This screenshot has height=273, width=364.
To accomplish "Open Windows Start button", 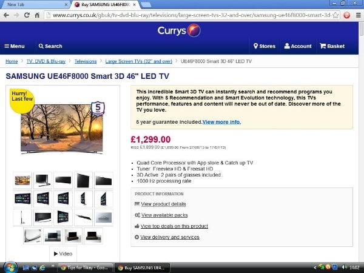I will (9, 268).
